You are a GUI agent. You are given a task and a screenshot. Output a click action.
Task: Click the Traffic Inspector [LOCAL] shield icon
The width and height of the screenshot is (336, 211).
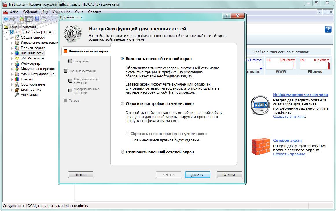click(x=12, y=32)
